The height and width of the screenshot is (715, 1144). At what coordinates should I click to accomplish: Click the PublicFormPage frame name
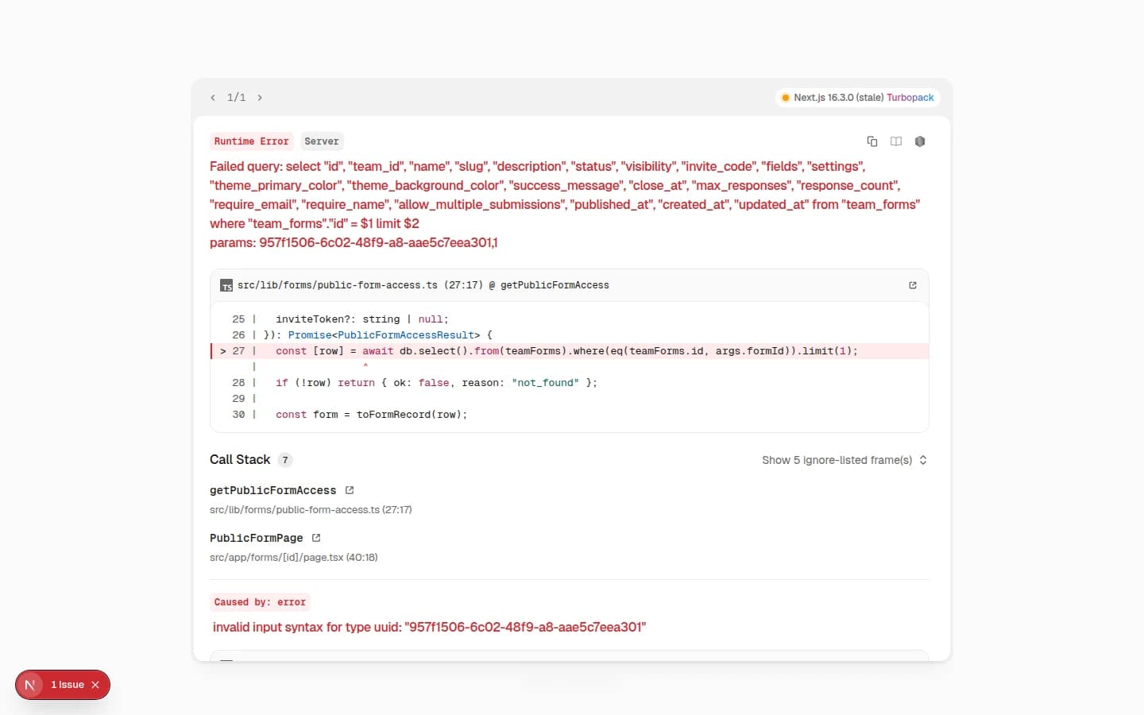[257, 538]
